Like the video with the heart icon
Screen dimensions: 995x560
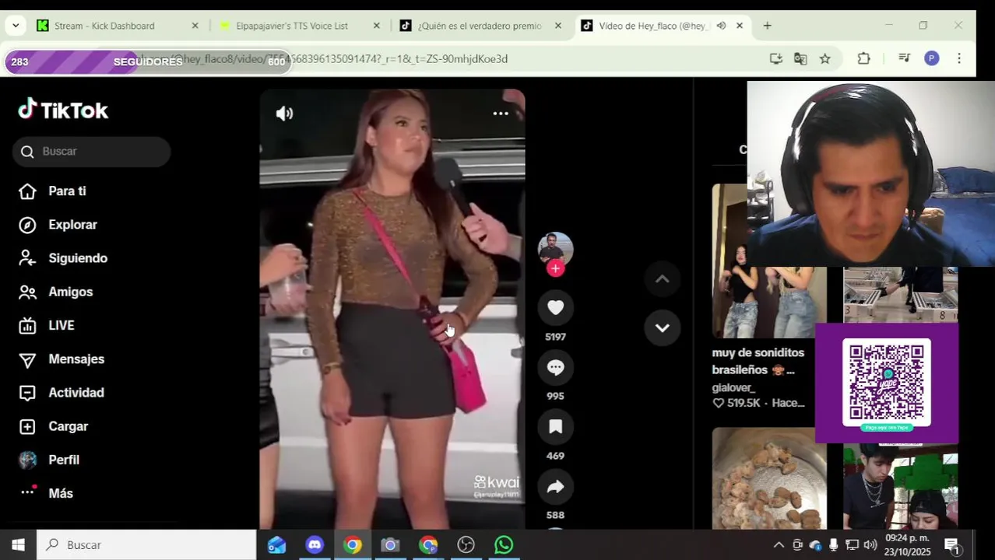click(555, 308)
